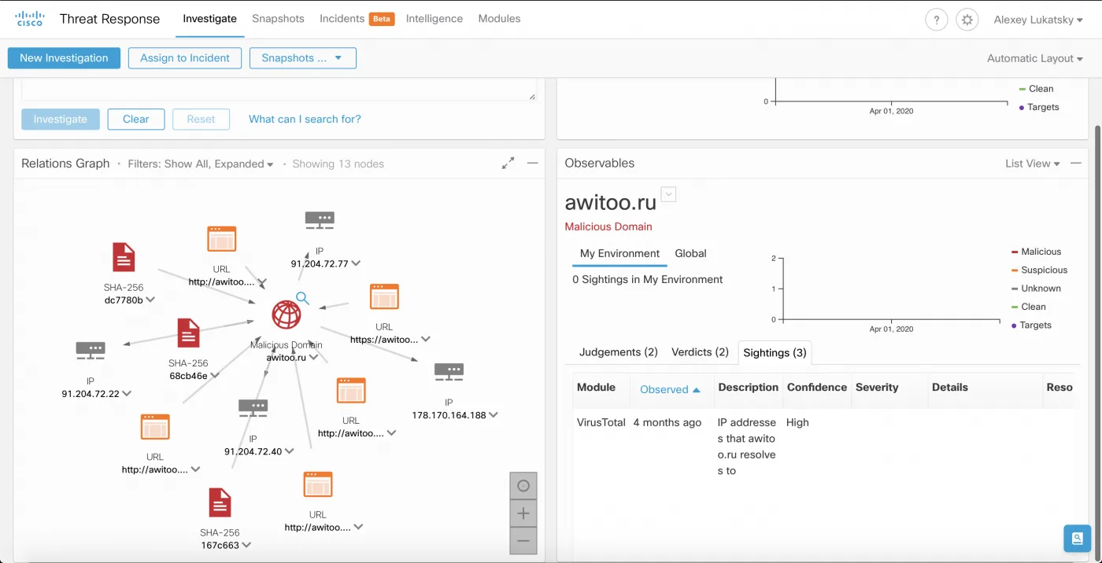Click the magnifier icon beside the domain node
This screenshot has height=563, width=1102.
click(x=302, y=298)
